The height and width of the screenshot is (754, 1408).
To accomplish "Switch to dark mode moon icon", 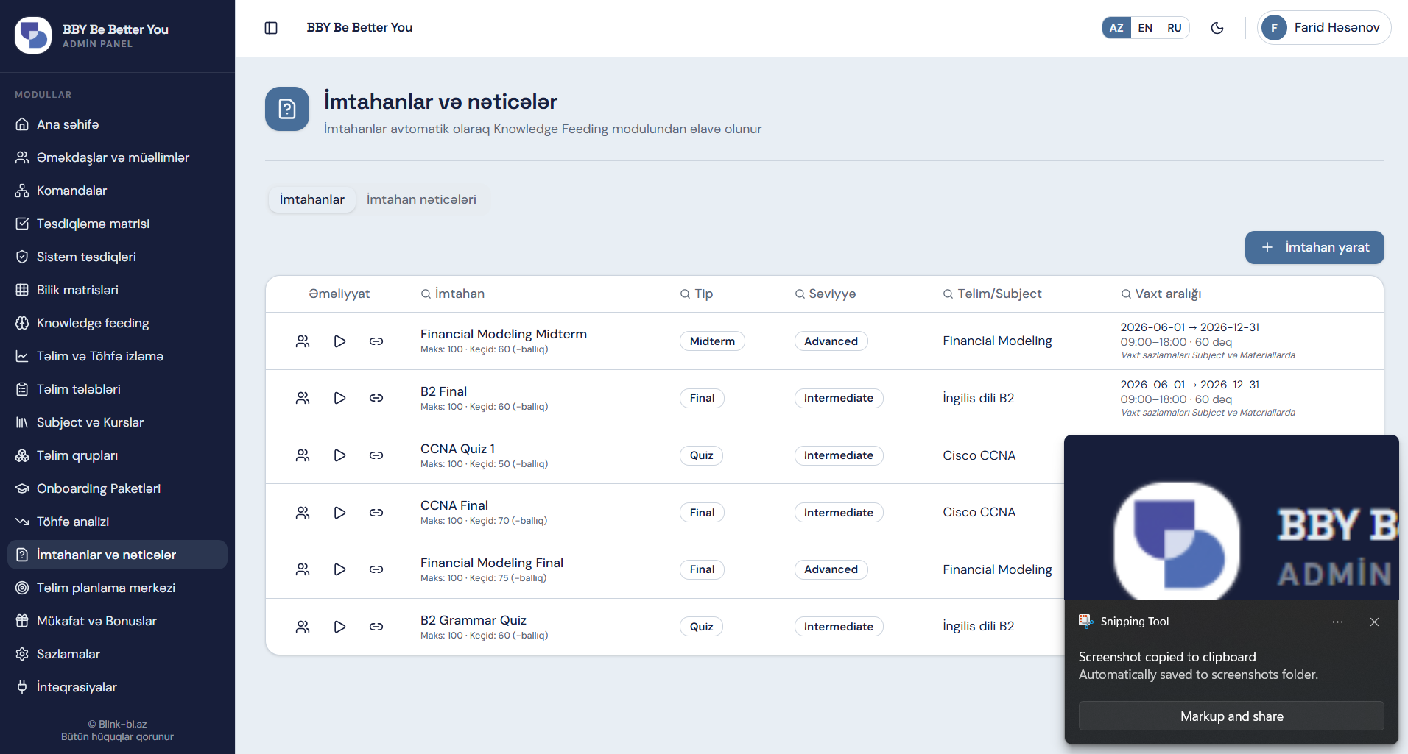I will (x=1217, y=28).
